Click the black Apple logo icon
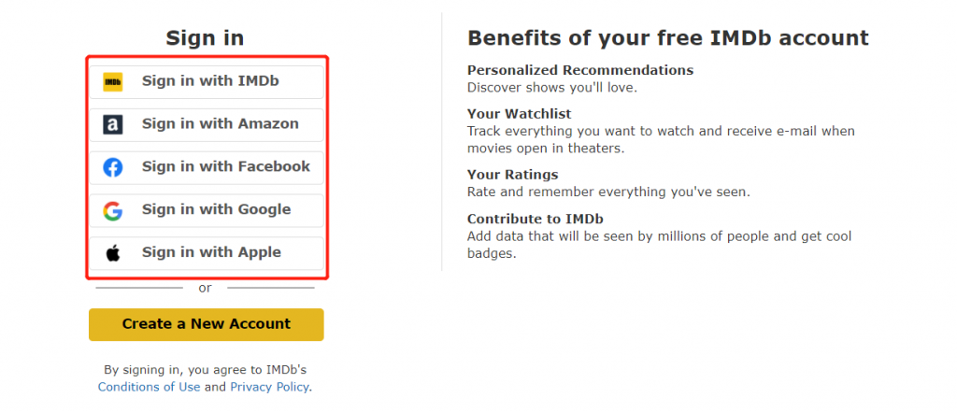Viewport: 957px width, 412px height. pos(113,252)
